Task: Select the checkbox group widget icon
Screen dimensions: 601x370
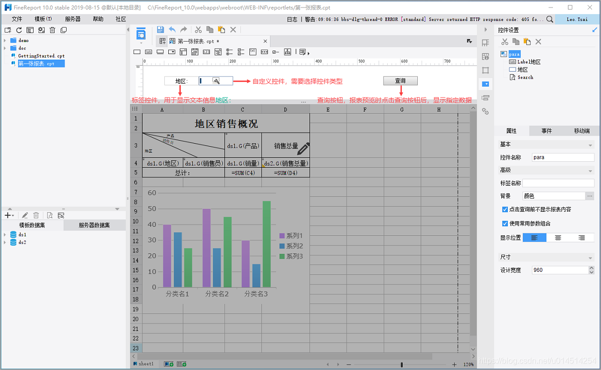Action: [x=241, y=52]
